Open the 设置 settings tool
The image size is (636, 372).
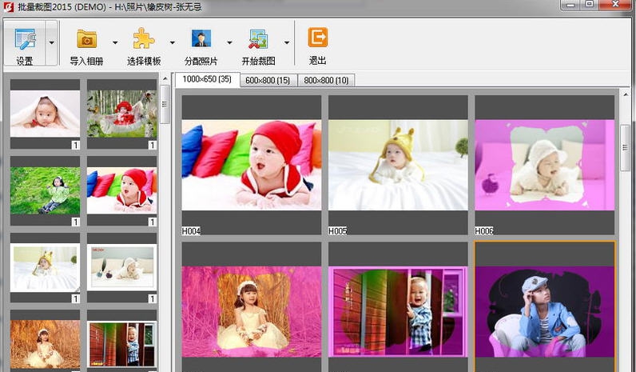click(25, 42)
